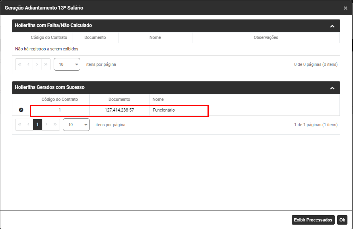Viewport: 353px width, 229px height.
Task: Go to first page in failed holleriths pager
Action: 19,64
